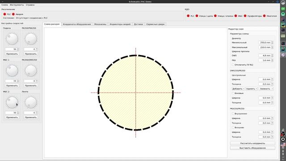
Task: Switch to Индикаторы аварий tab
Action: tap(120, 24)
